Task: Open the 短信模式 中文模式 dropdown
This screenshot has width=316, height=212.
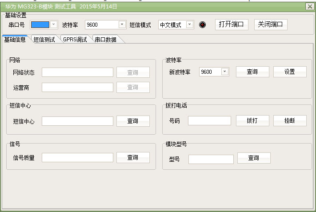Action: click(x=190, y=25)
